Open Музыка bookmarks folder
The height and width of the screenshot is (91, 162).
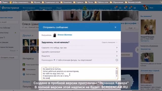[36, 2]
